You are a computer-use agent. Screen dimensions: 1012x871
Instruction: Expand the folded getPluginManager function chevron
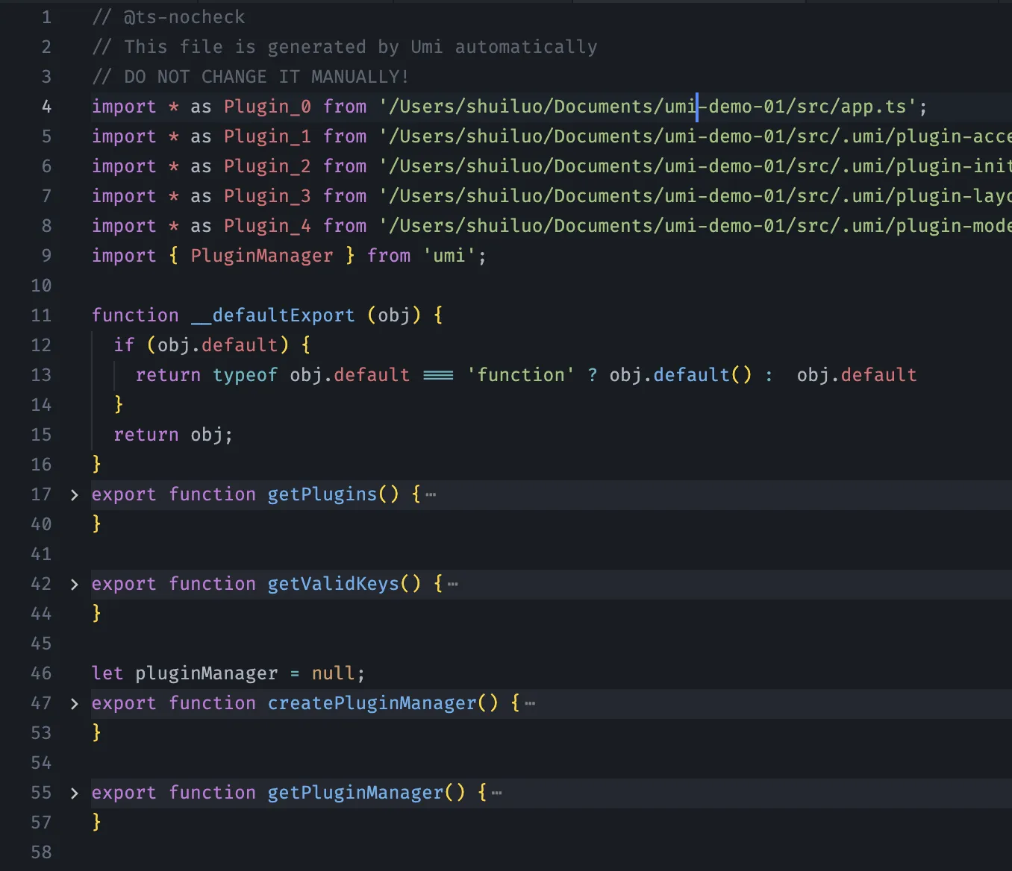(74, 793)
